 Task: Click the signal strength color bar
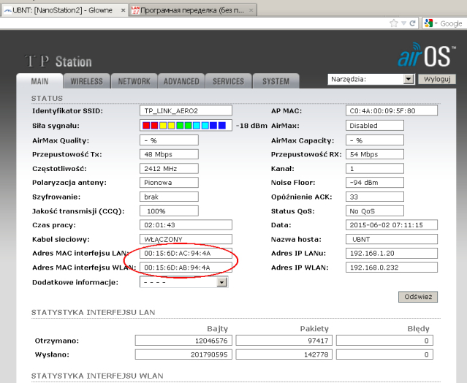click(186, 126)
